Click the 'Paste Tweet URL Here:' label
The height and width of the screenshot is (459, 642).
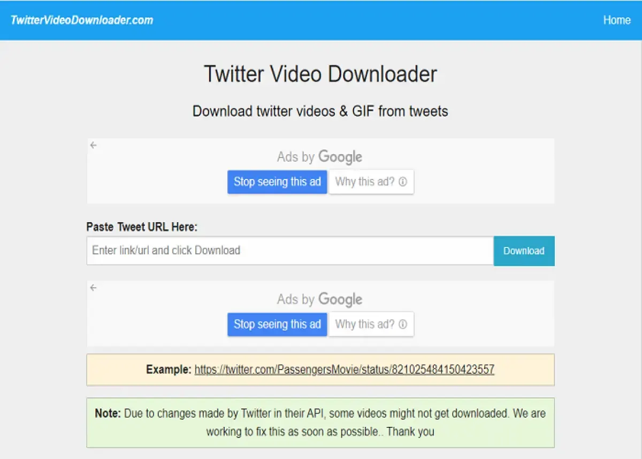coord(142,227)
